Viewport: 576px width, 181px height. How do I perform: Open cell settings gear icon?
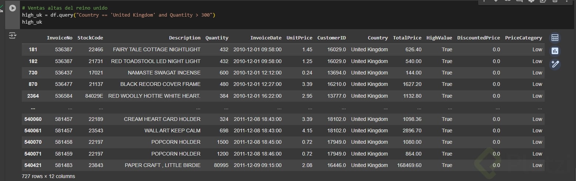click(531, 1)
